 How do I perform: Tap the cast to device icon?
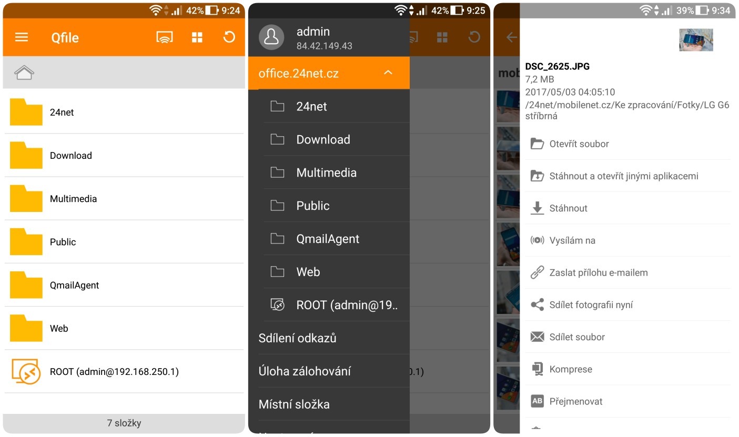(x=165, y=37)
